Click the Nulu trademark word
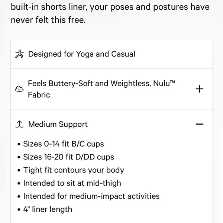 pyautogui.click(x=164, y=83)
